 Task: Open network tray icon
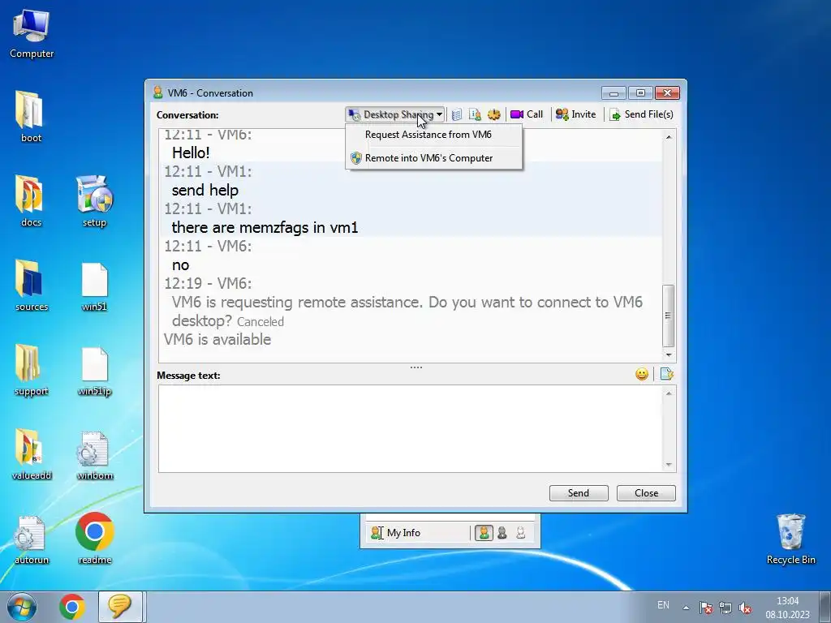(725, 608)
